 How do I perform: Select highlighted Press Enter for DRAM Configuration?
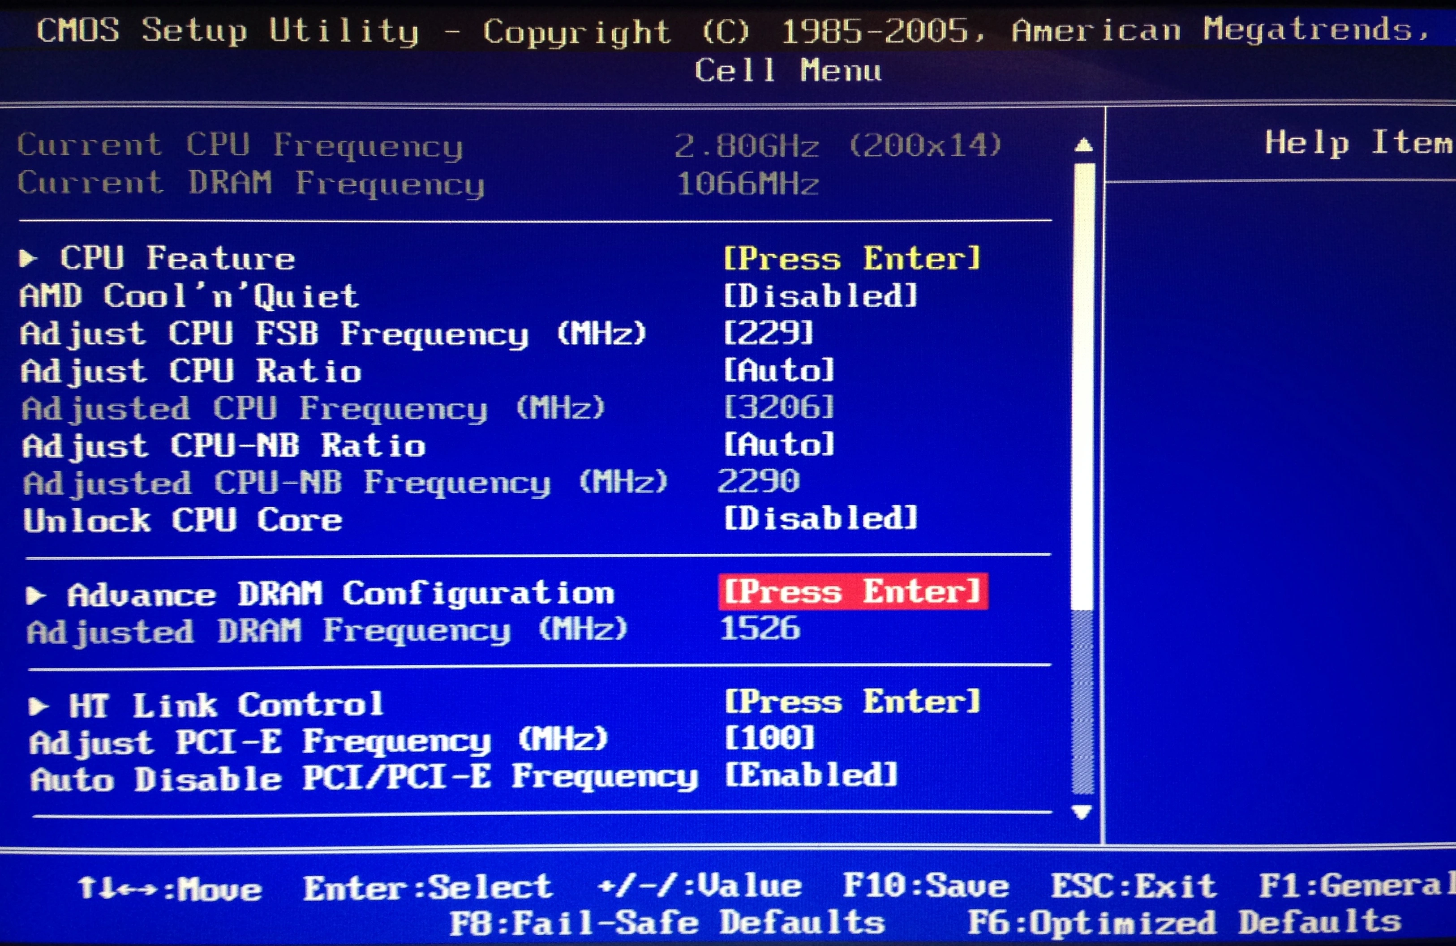click(x=853, y=591)
